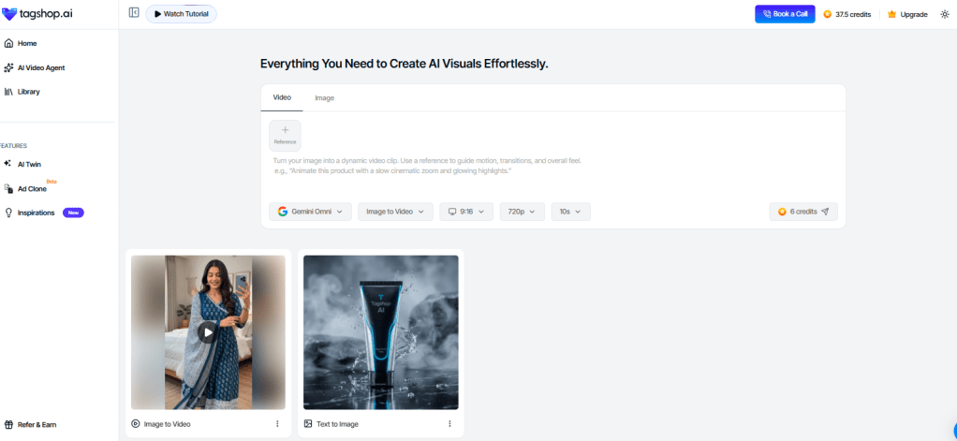Change the 9:16 aspect ratio dropdown
The height and width of the screenshot is (441, 957).
tap(466, 212)
